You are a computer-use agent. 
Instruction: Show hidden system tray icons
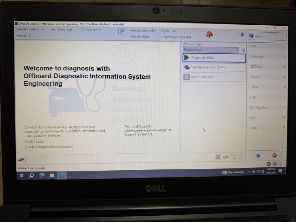tap(249, 172)
